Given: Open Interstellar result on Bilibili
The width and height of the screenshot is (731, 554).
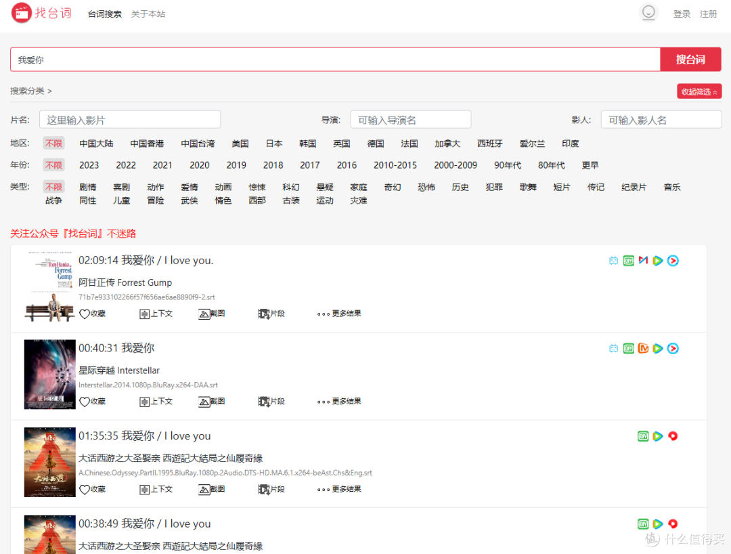Looking at the screenshot, I should coord(613,348).
